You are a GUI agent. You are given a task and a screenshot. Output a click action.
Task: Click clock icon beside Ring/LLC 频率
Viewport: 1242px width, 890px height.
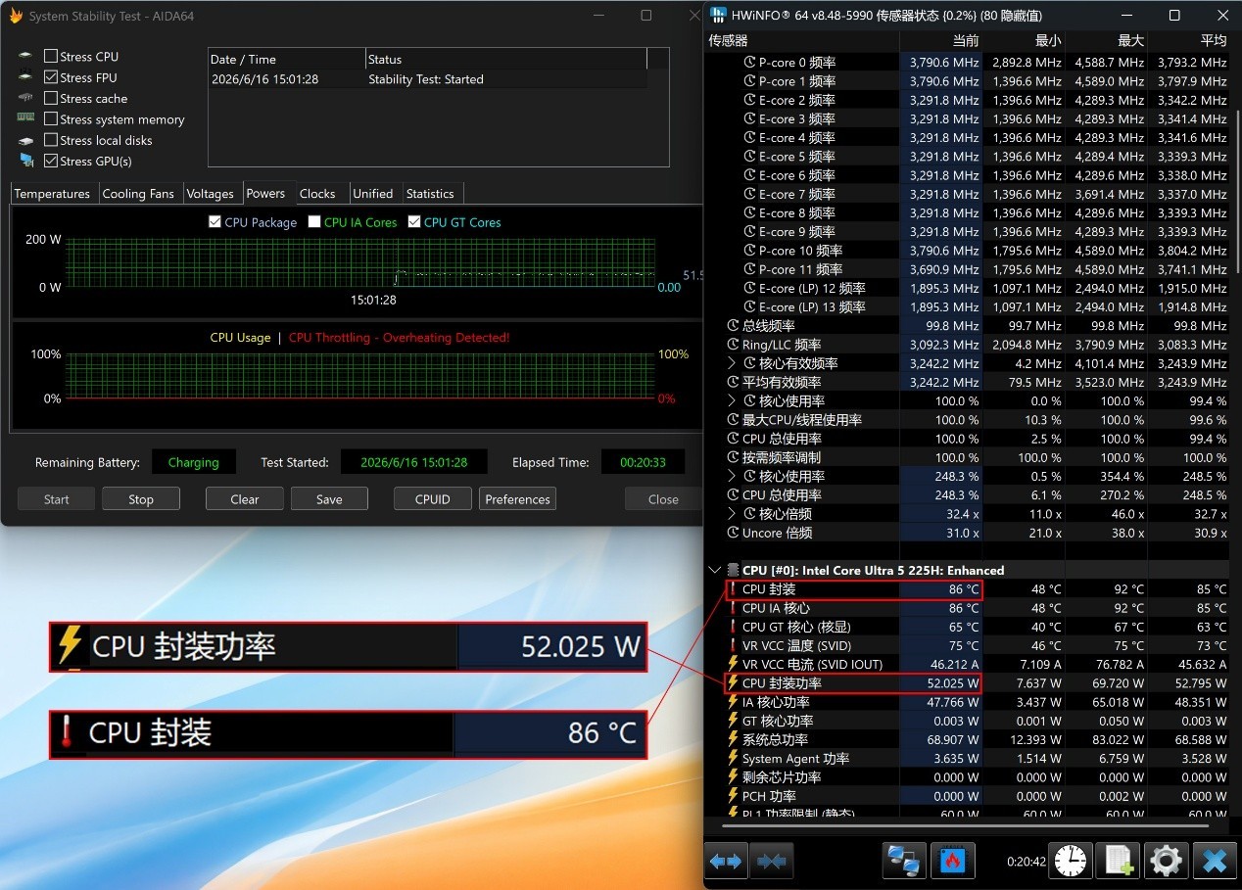pos(734,345)
